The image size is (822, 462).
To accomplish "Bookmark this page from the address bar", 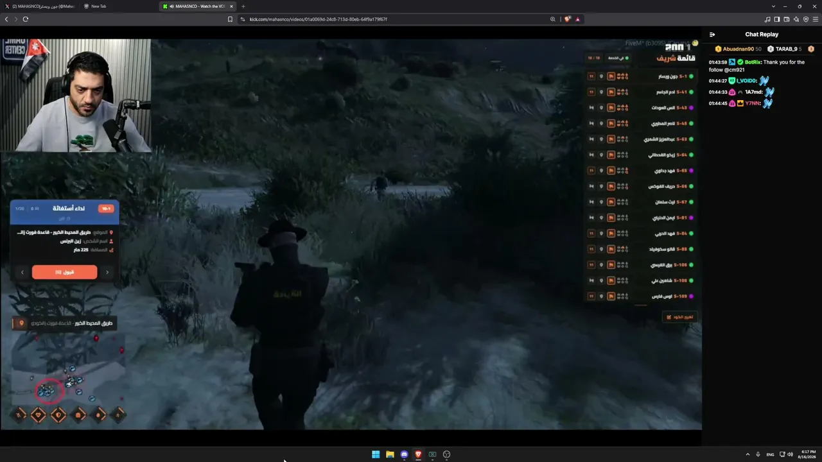I will coord(230,19).
